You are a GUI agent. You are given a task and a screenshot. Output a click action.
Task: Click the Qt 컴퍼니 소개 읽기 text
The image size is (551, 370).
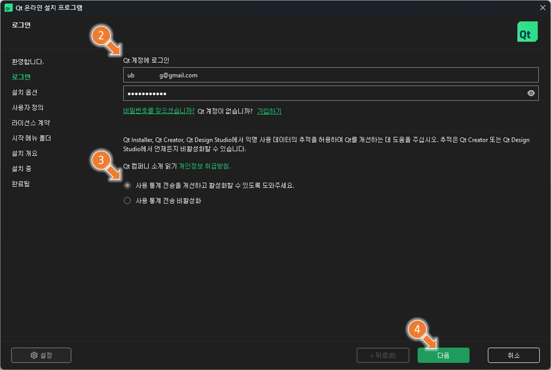150,166
